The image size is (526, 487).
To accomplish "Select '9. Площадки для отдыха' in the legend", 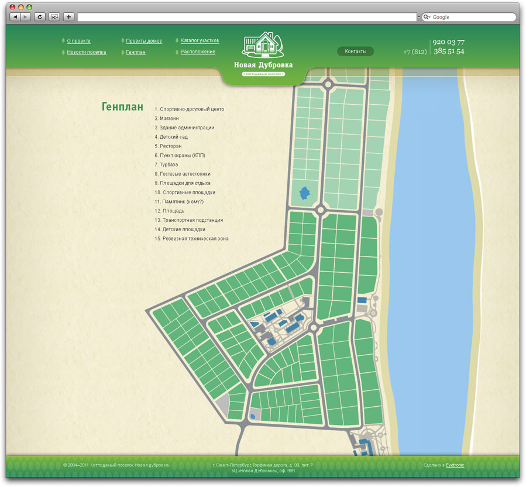I will point(183,183).
